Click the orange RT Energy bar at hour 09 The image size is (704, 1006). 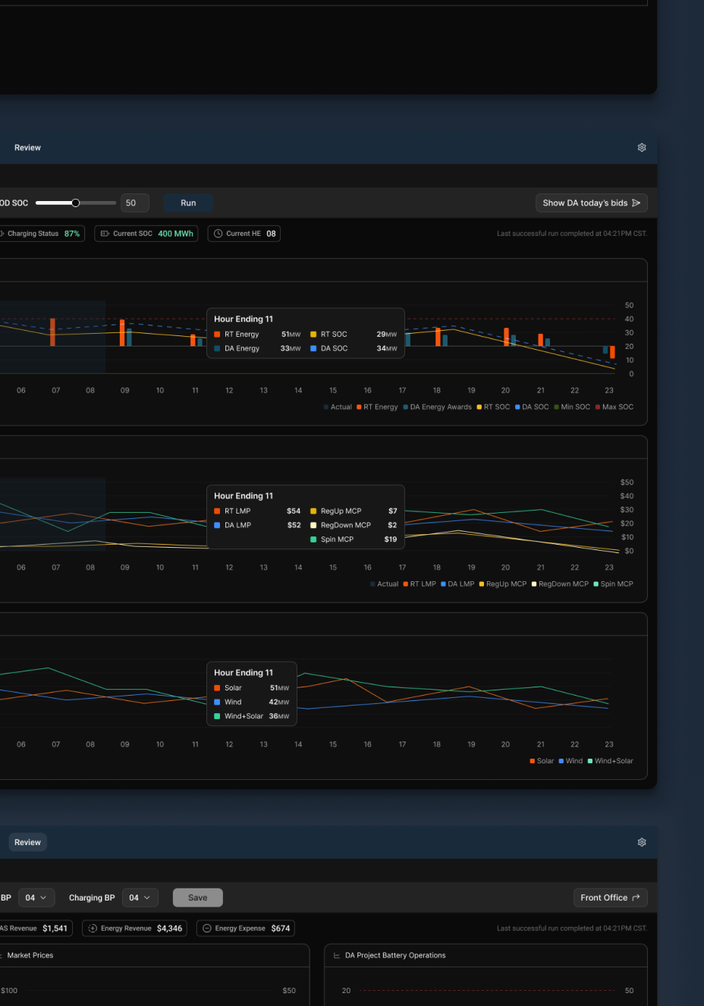[122, 333]
